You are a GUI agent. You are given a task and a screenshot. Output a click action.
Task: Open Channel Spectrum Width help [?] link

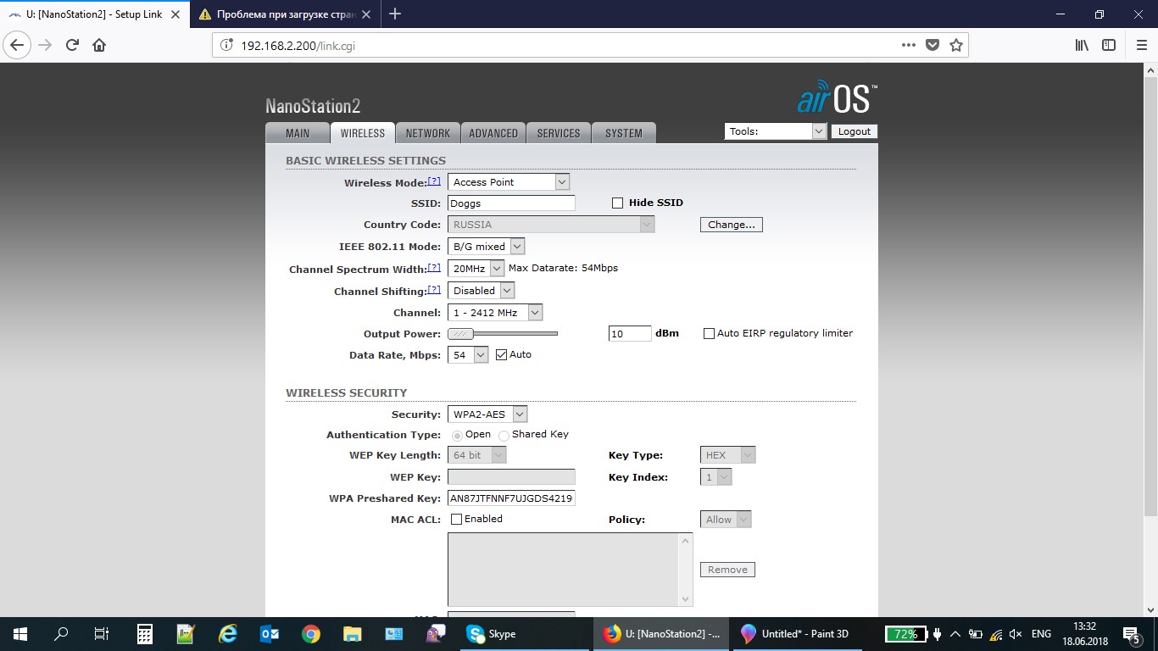[434, 268]
